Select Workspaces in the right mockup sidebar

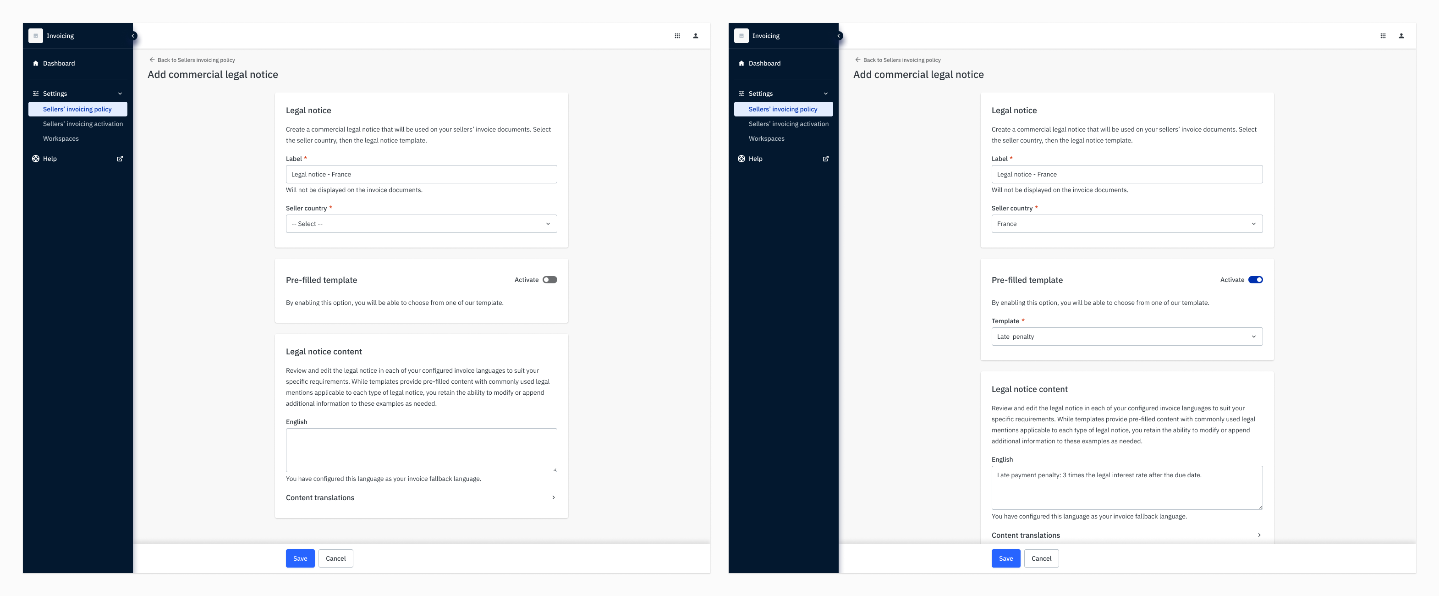tap(766, 138)
